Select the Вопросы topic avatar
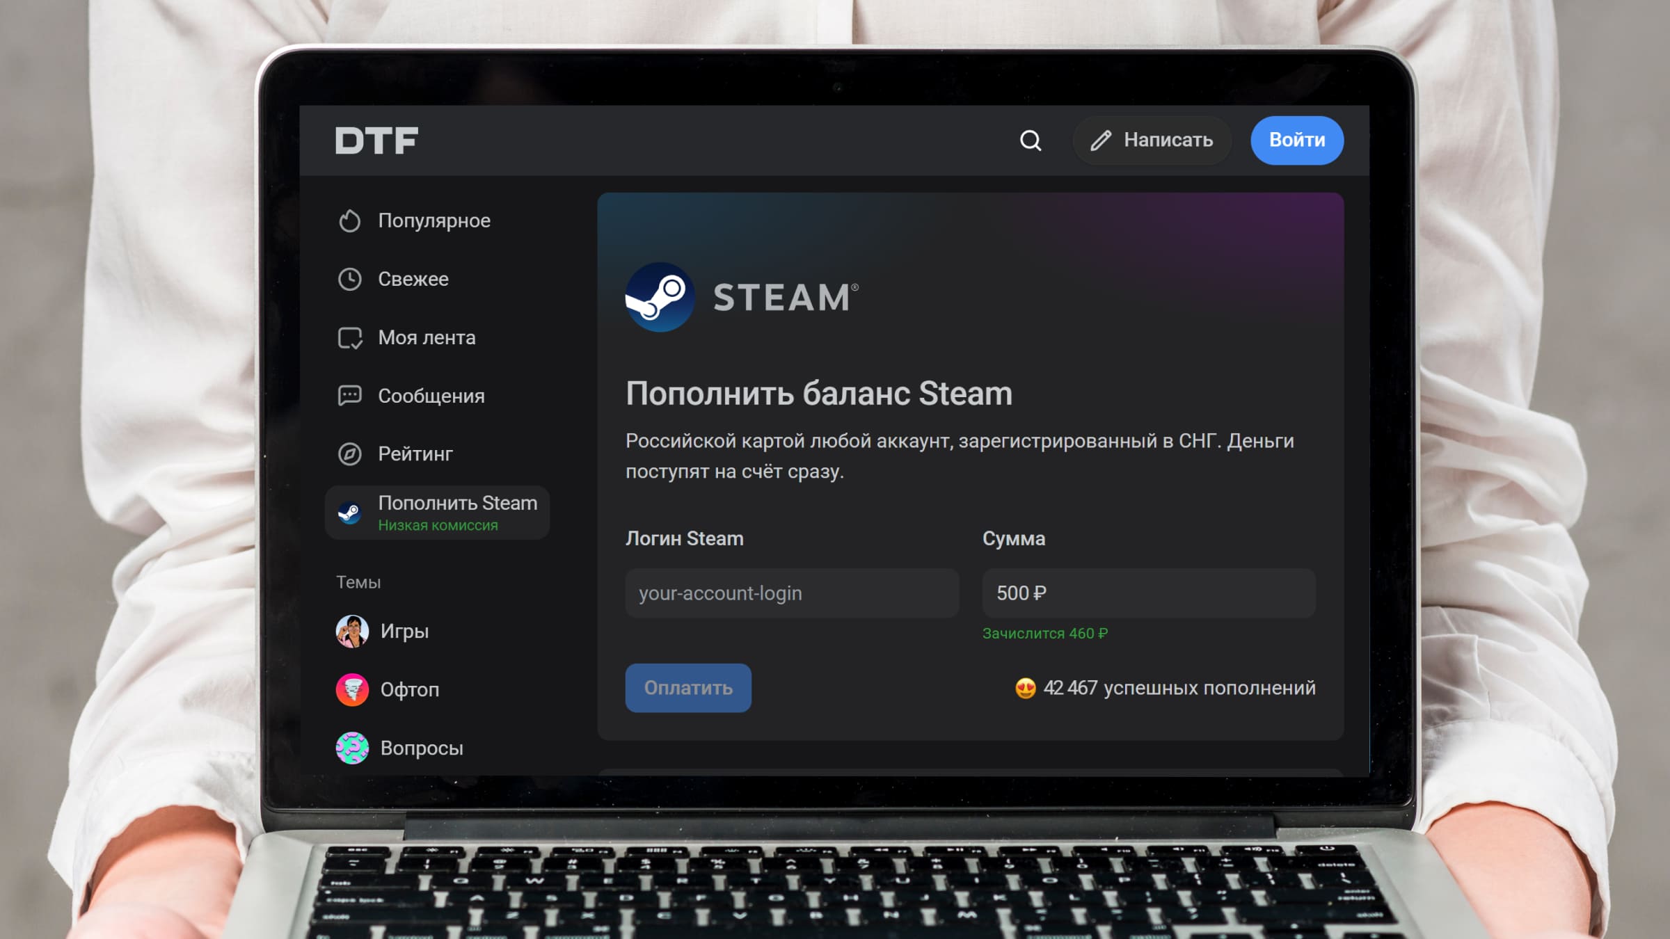The width and height of the screenshot is (1670, 939). tap(353, 748)
